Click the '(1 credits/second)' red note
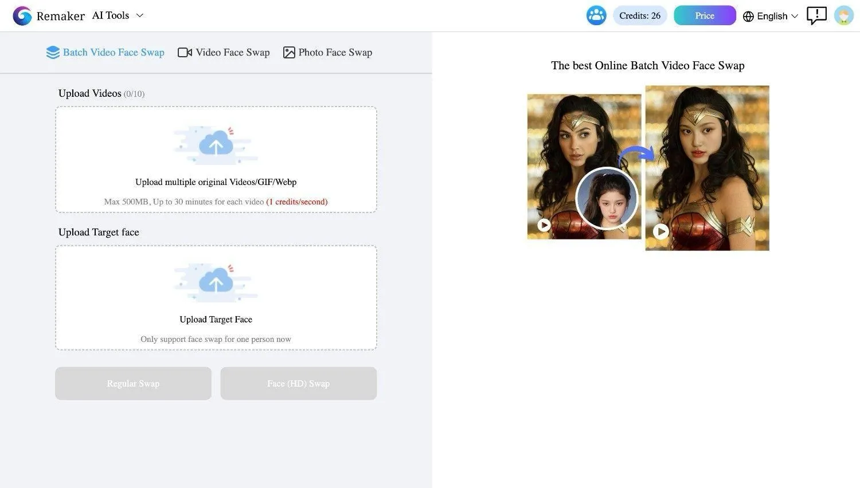 297,202
